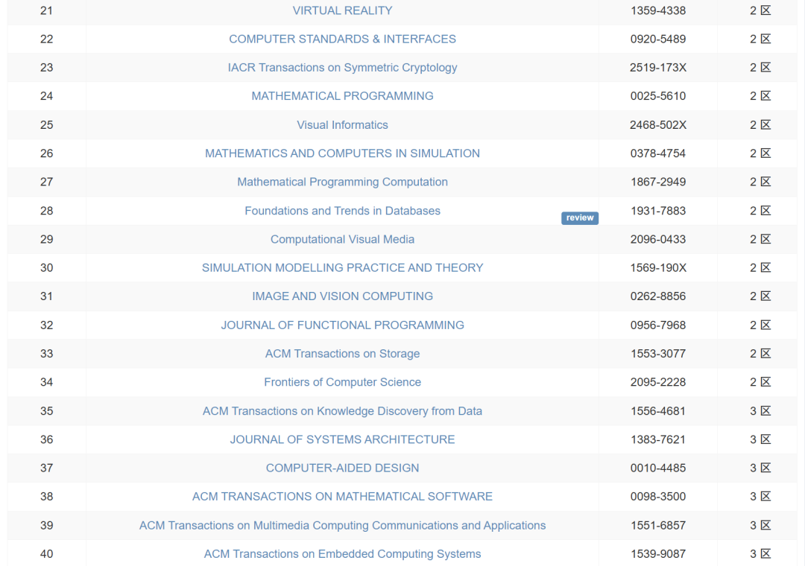Screen dimensions: 805x566
Task: Open MATHEMATICS AND COMPUTERS IN SIMULATION
Action: point(342,153)
